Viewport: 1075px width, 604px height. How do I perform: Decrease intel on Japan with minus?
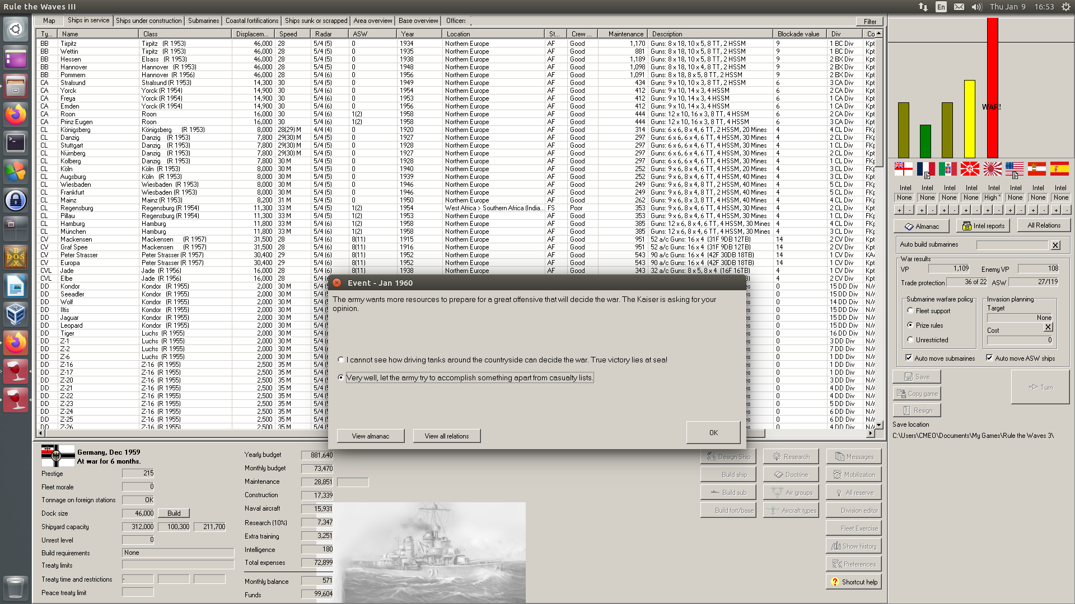[x=999, y=210]
